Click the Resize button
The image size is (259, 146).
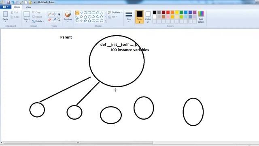pyautogui.click(x=37, y=17)
